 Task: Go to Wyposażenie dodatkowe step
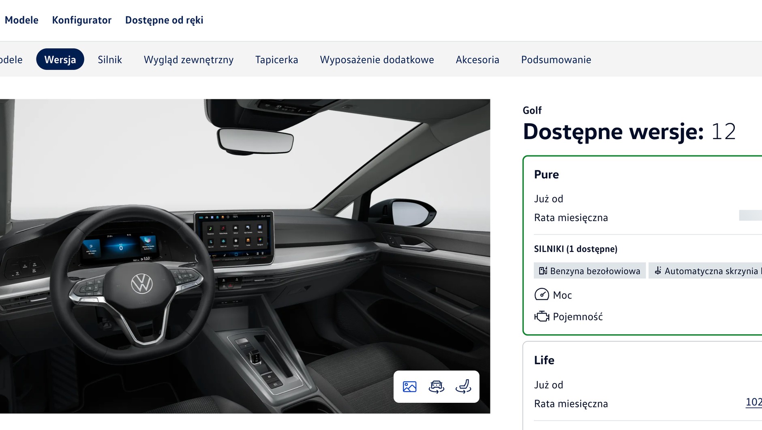377,60
